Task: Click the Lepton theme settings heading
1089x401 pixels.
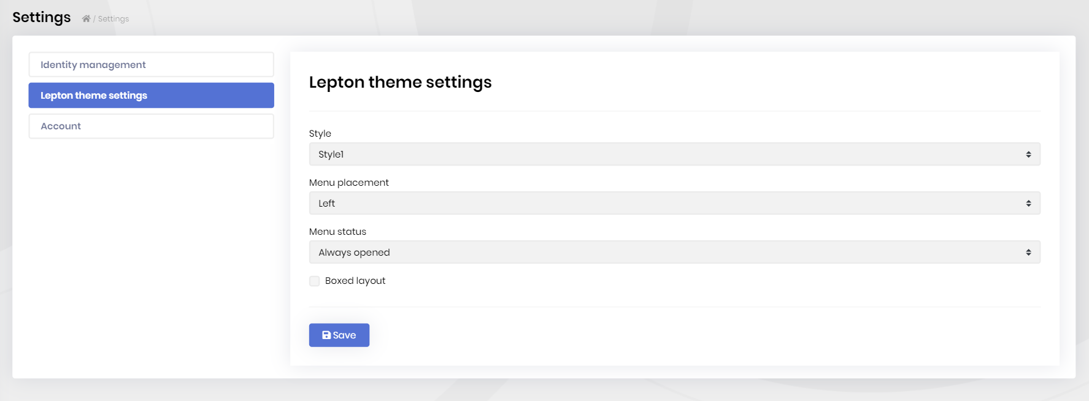Action: 401,82
